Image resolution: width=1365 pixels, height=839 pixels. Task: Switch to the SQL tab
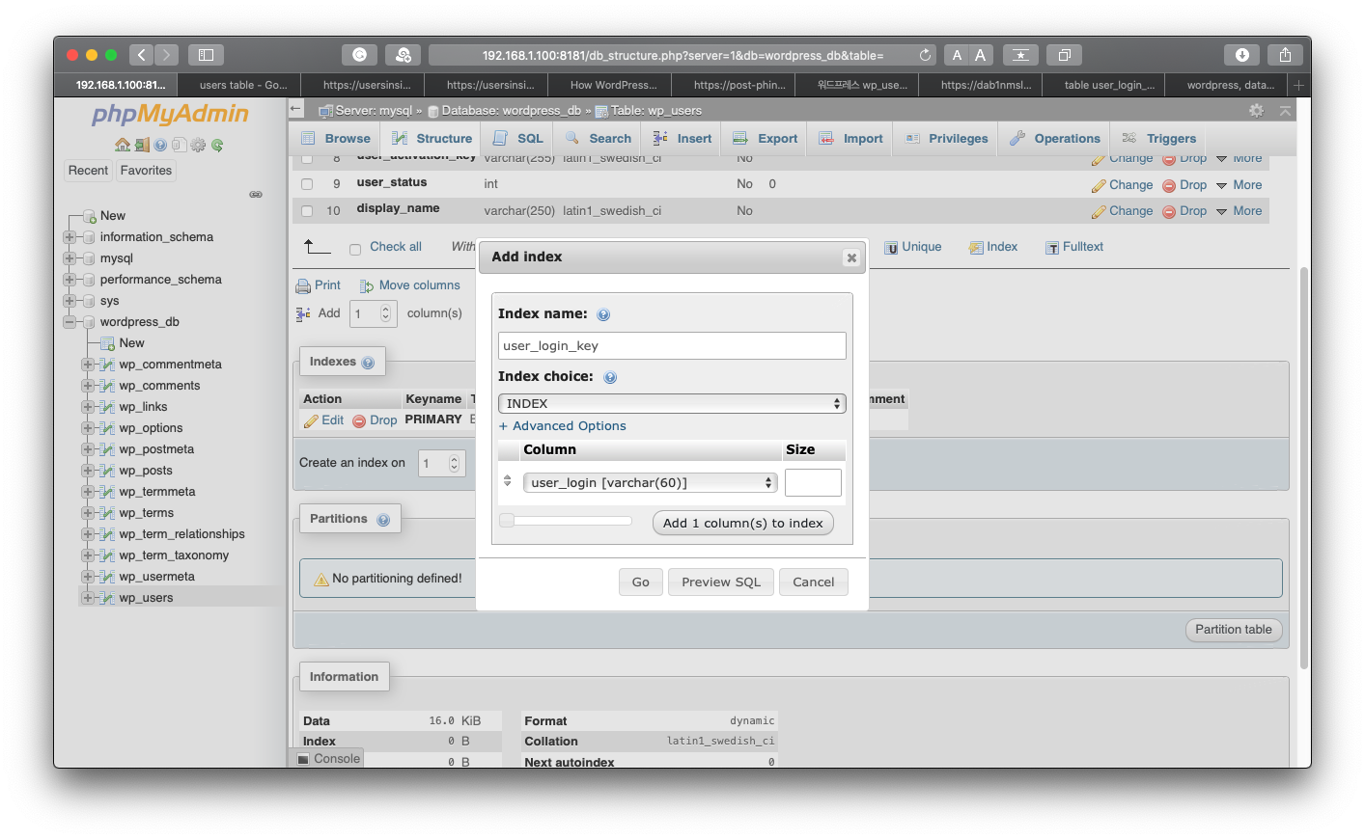pyautogui.click(x=519, y=139)
